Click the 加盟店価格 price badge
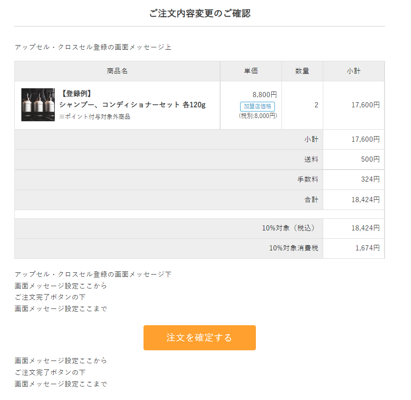The width and height of the screenshot is (411, 400). coord(258,106)
